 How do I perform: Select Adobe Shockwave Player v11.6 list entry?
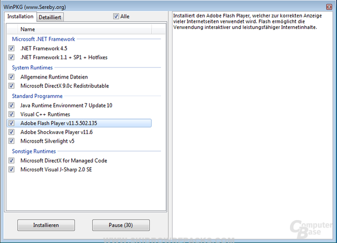56,132
